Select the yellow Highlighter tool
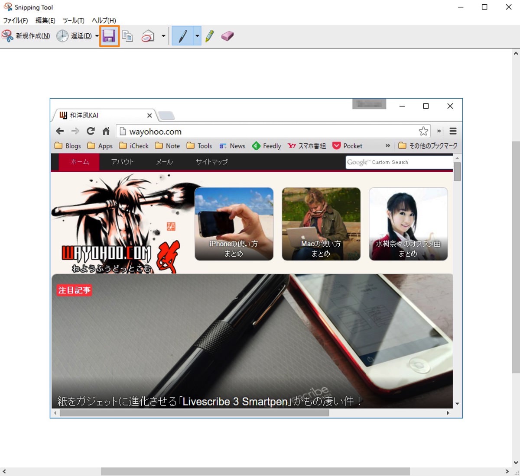 (210, 36)
